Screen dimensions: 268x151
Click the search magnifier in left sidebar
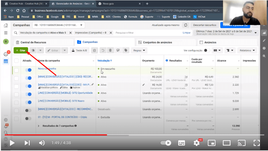[6, 133]
